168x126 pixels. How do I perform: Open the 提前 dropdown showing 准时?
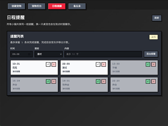49,54
